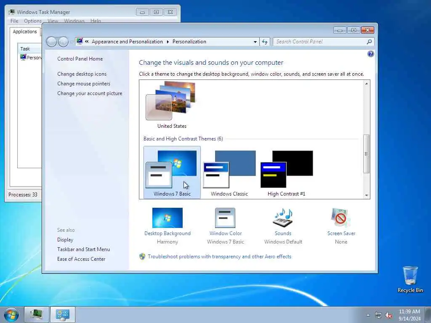The width and height of the screenshot is (431, 323).
Task: Click Troubleshoot problems with transparency link
Action: tap(220, 257)
